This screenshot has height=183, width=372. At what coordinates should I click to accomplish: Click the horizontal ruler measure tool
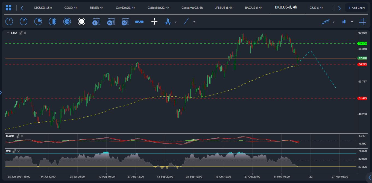click(139, 22)
